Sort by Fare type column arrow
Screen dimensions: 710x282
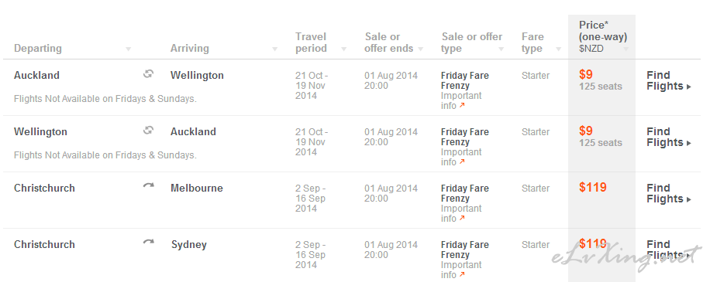[x=558, y=49]
